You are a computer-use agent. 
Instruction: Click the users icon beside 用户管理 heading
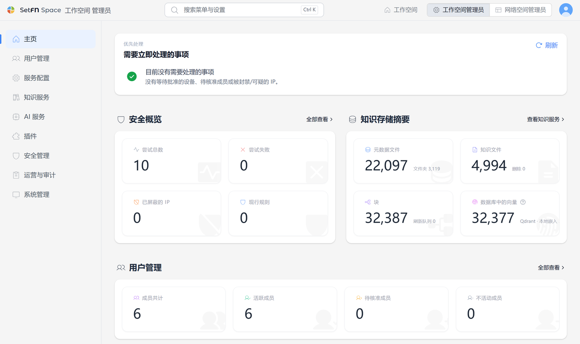(121, 268)
